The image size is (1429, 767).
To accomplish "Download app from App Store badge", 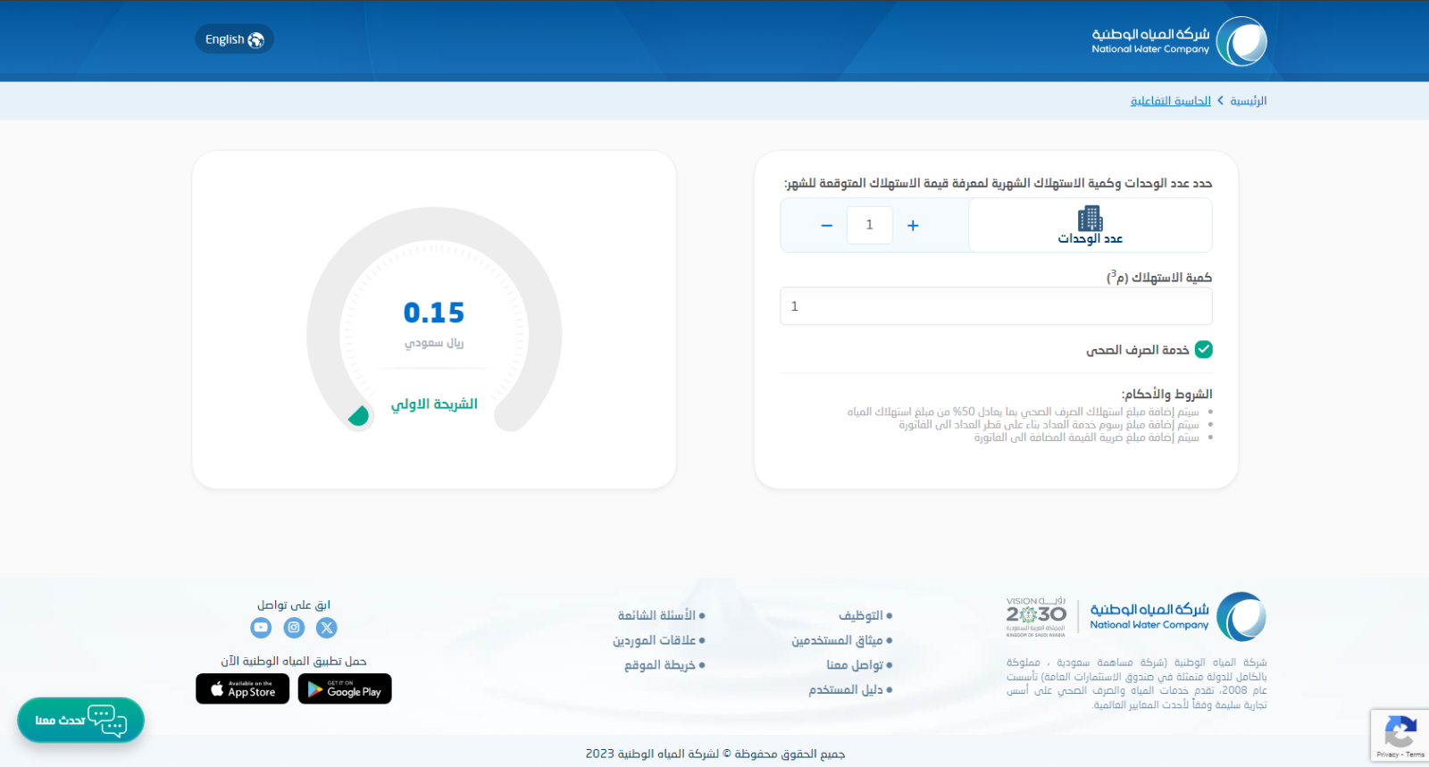I will pos(243,688).
